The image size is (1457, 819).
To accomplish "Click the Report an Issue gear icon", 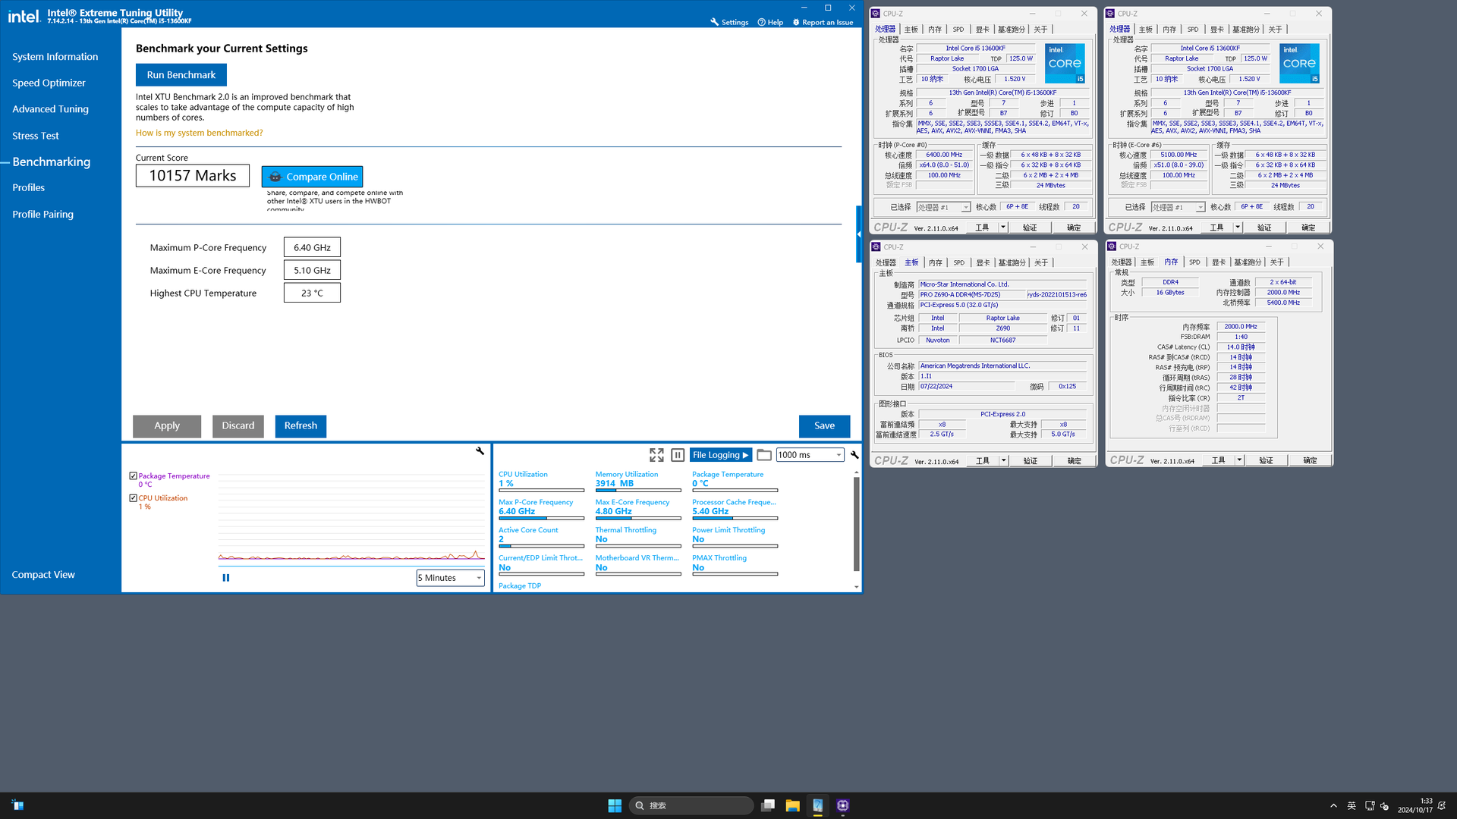I will click(796, 22).
